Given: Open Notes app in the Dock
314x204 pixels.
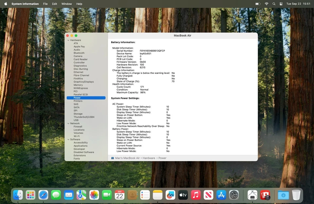Looking at the screenshot, I should pyautogui.click(x=158, y=195).
